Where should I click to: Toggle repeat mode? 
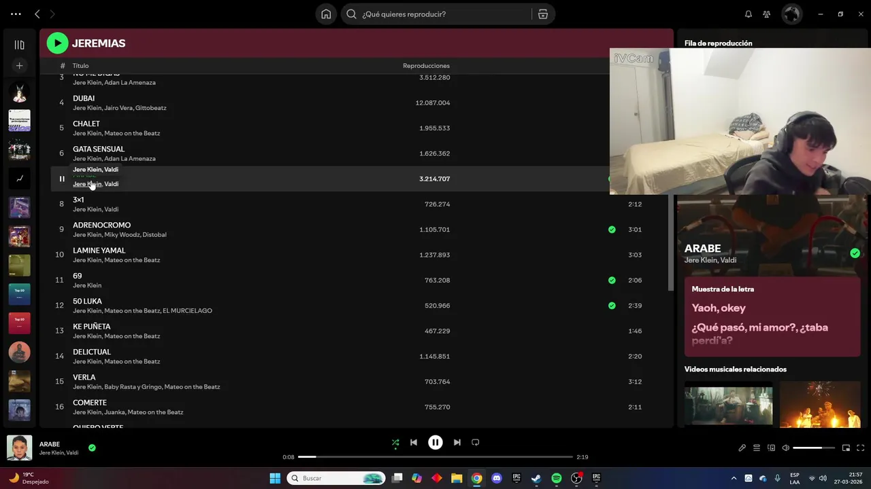click(476, 443)
